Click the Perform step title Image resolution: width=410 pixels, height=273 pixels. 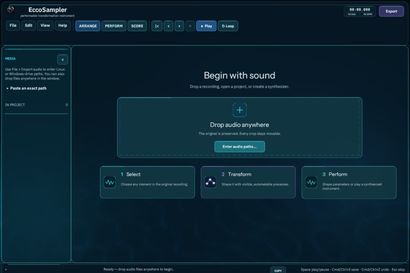(x=338, y=174)
